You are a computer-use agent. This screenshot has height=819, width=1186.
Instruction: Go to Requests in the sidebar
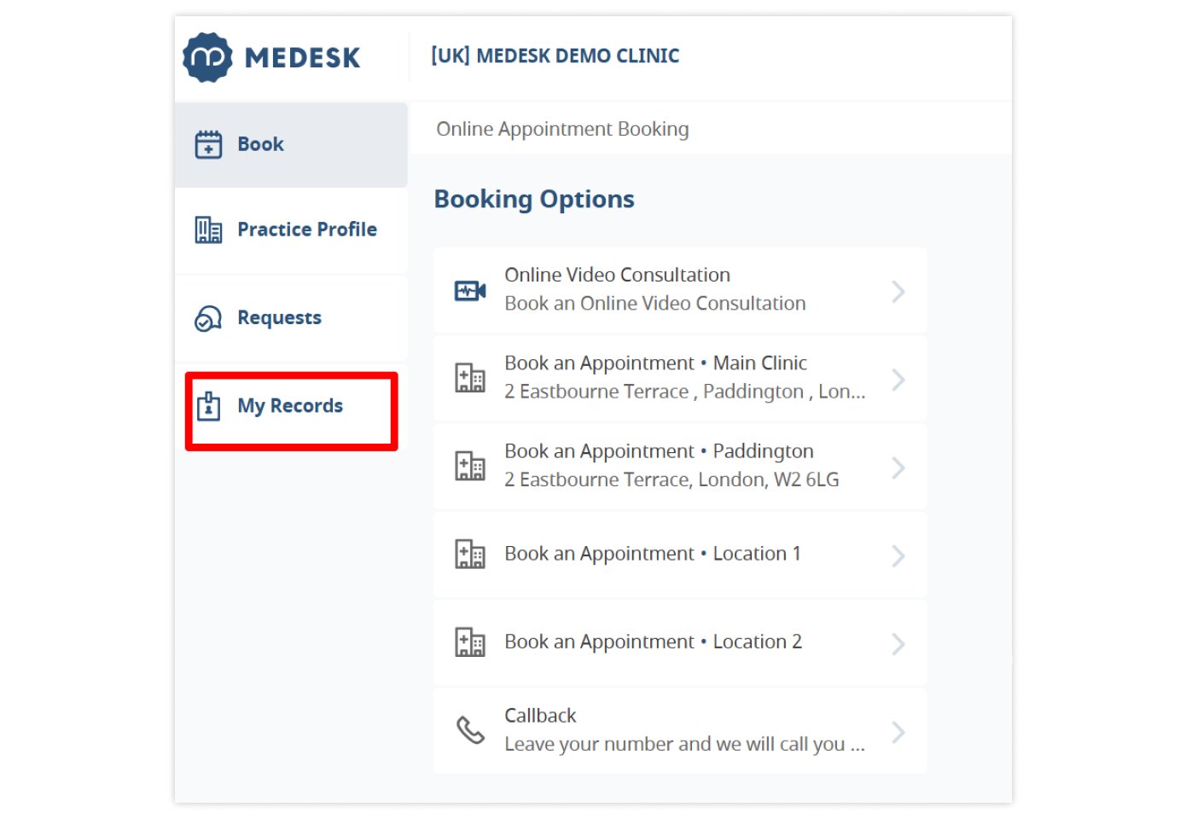(x=291, y=318)
